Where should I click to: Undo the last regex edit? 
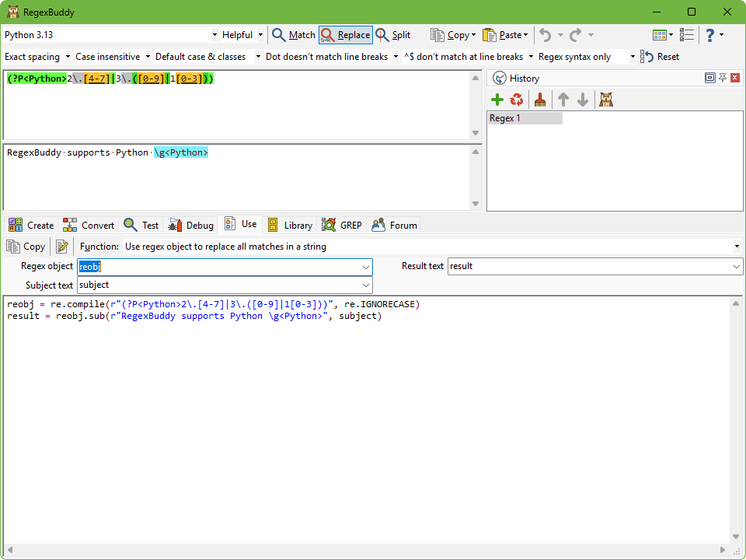(x=546, y=35)
